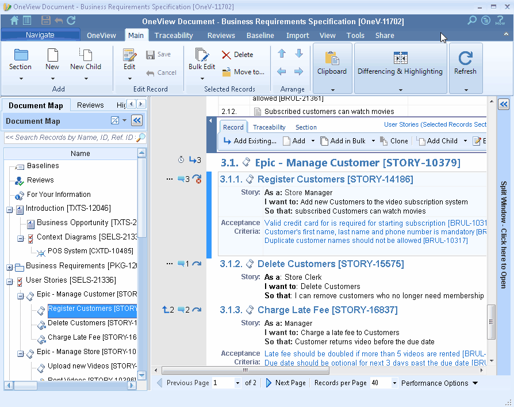
Task: Select Baselines in the Document Map tree
Action: [x=43, y=166]
